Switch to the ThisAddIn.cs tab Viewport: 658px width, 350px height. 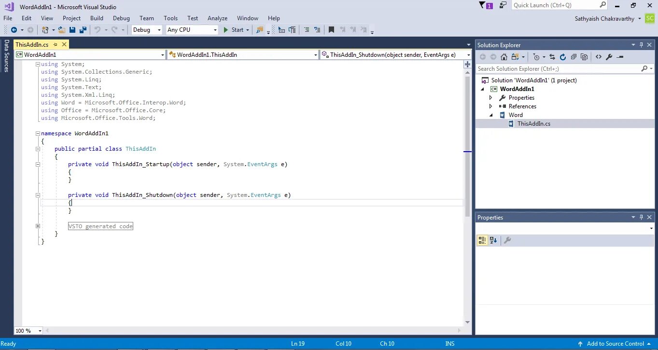pyautogui.click(x=31, y=44)
